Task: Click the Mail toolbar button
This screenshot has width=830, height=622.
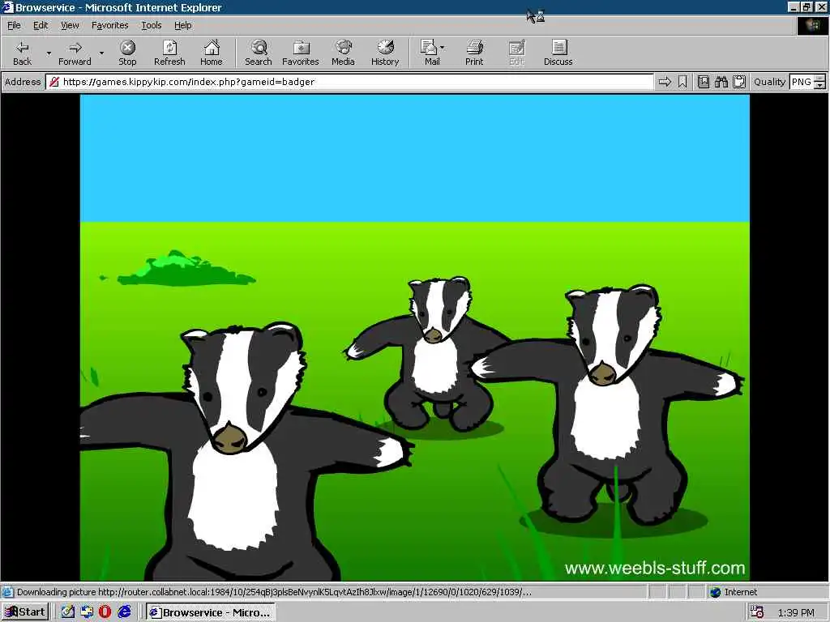Action: tap(430, 53)
